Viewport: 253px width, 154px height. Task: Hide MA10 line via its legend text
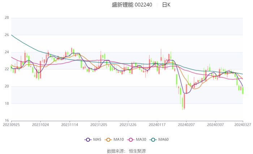point(118,140)
